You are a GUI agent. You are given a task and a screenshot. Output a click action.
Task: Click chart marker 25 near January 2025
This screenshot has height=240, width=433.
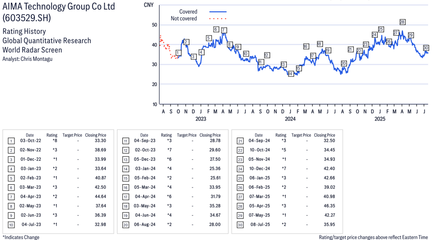[381, 29]
